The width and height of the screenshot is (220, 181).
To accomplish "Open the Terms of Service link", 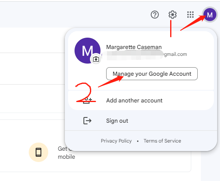I will pos(162,141).
